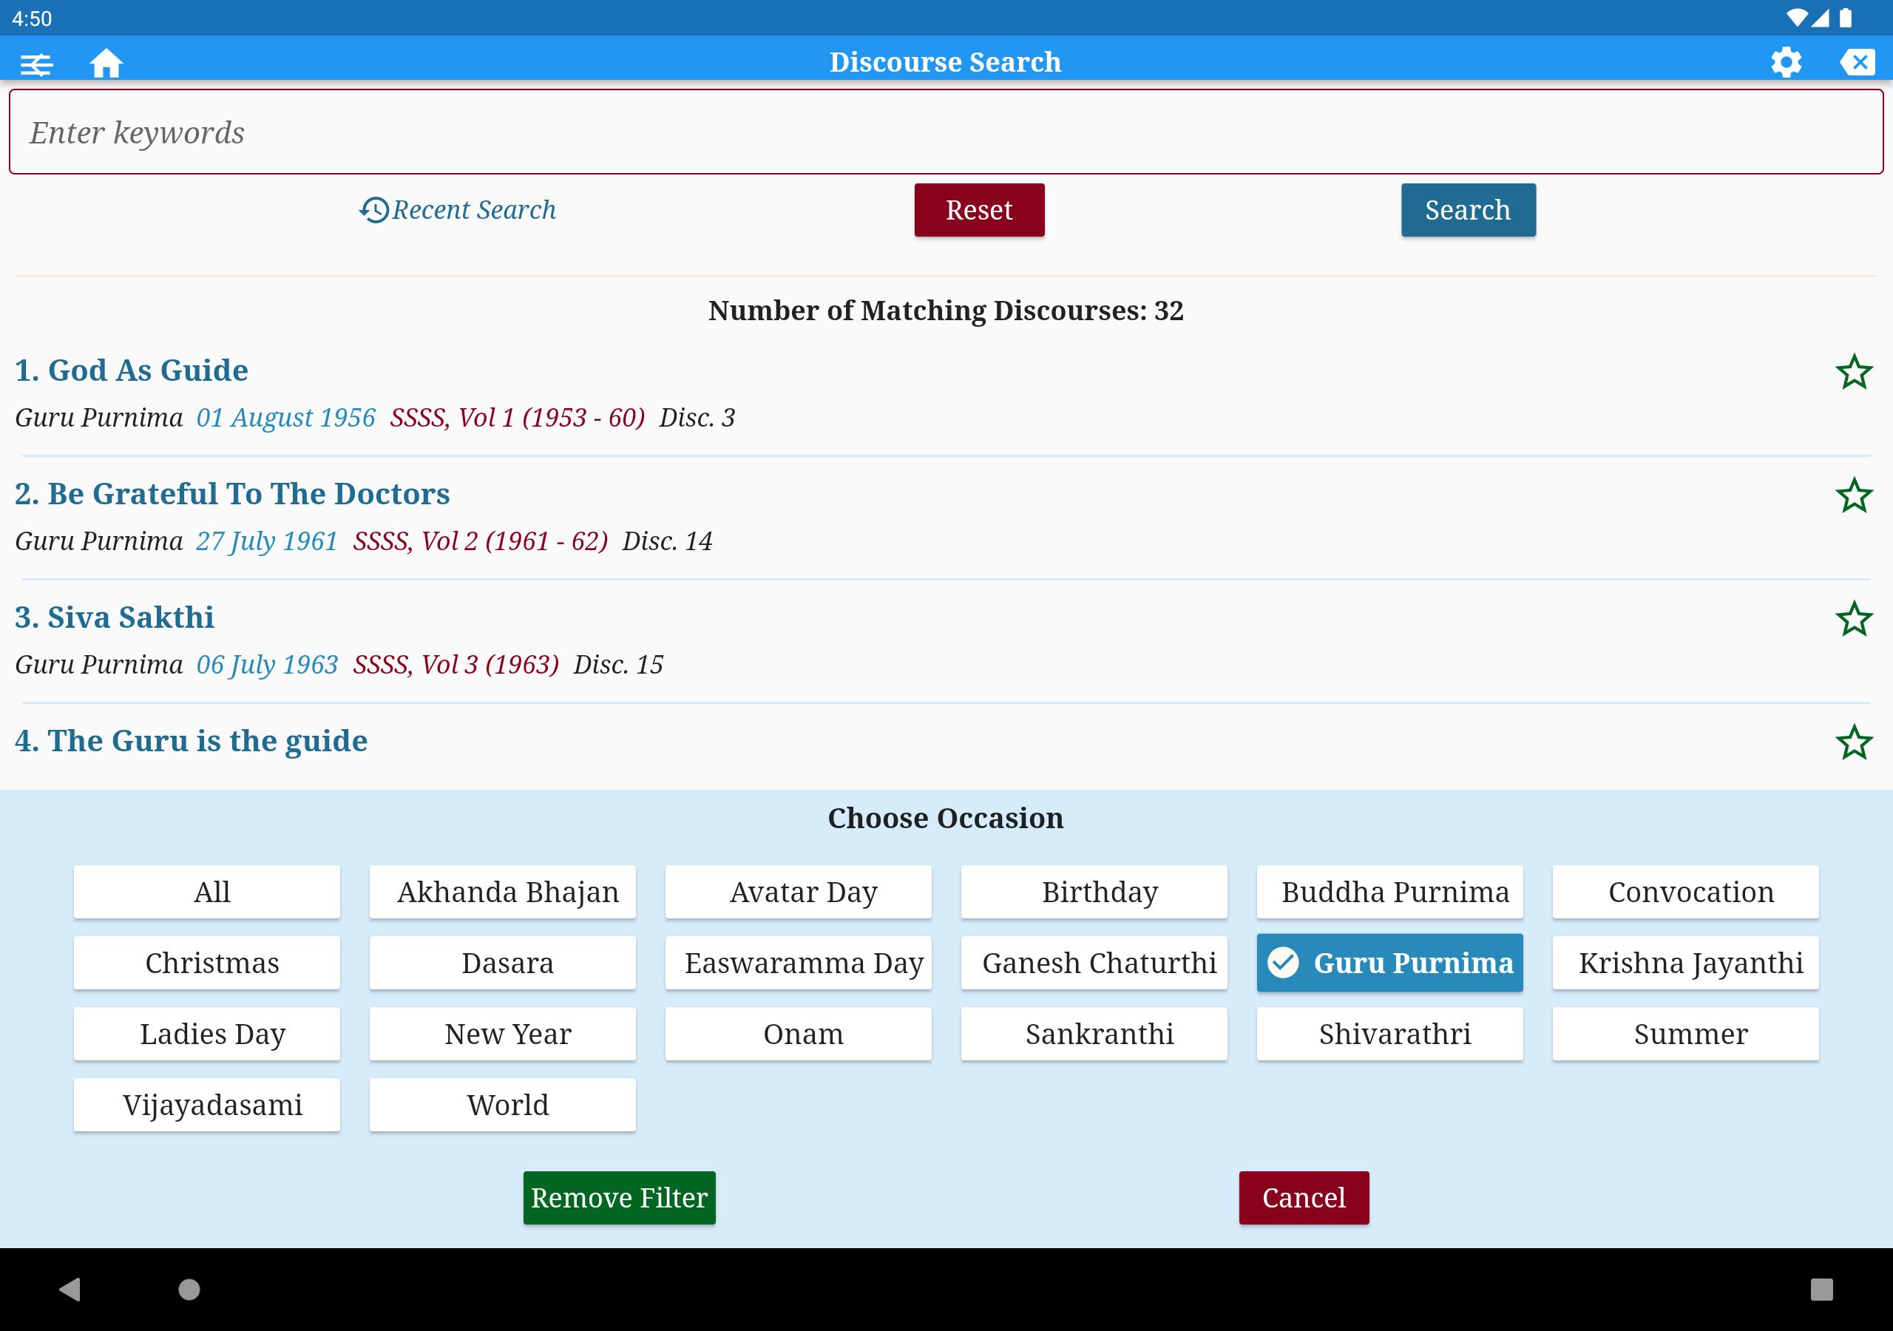Choose Onam occasion
The width and height of the screenshot is (1893, 1331).
798,1033
